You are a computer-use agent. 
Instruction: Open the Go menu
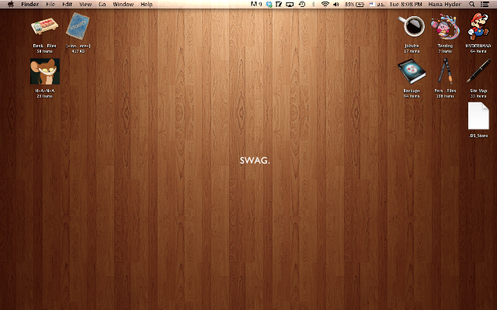[x=102, y=4]
